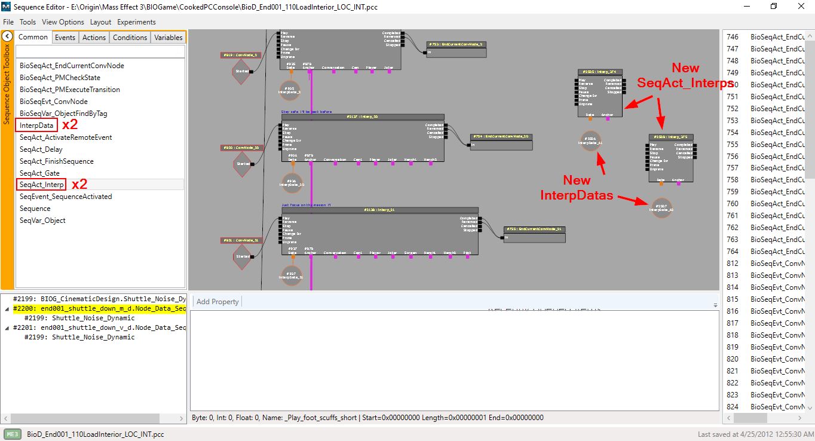
Task: Click the Pilot pin on Interp_31
Action: point(467,256)
